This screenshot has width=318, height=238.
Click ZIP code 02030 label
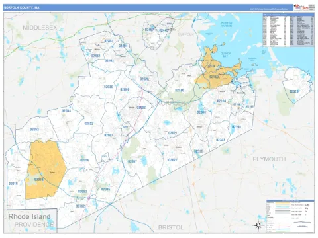coord(109,87)
